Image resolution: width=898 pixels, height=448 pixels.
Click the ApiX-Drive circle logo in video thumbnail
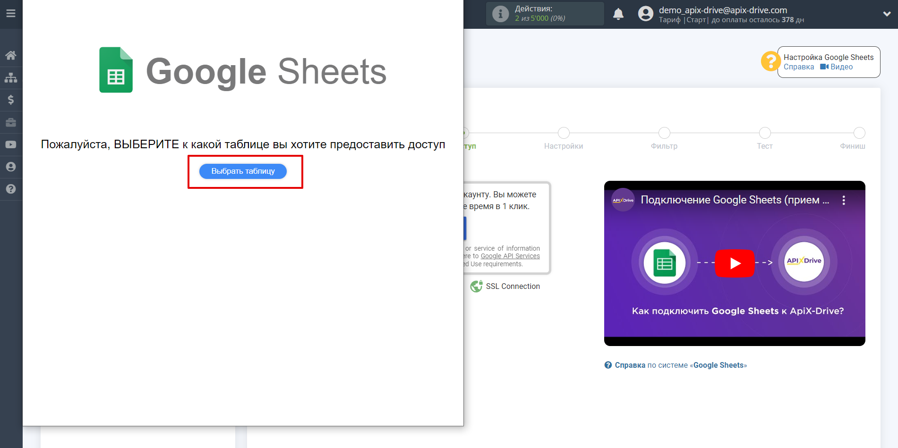point(804,261)
